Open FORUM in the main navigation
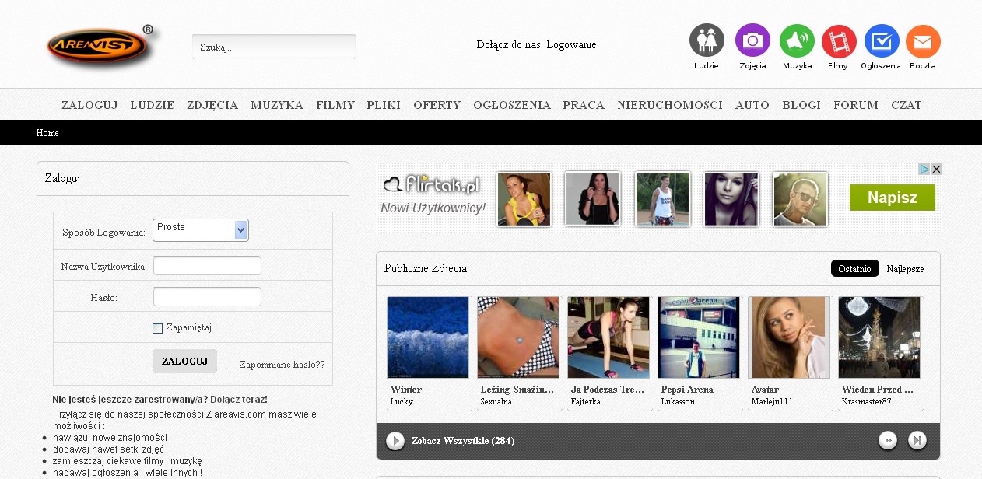Screen dimensions: 982x479 tap(856, 105)
